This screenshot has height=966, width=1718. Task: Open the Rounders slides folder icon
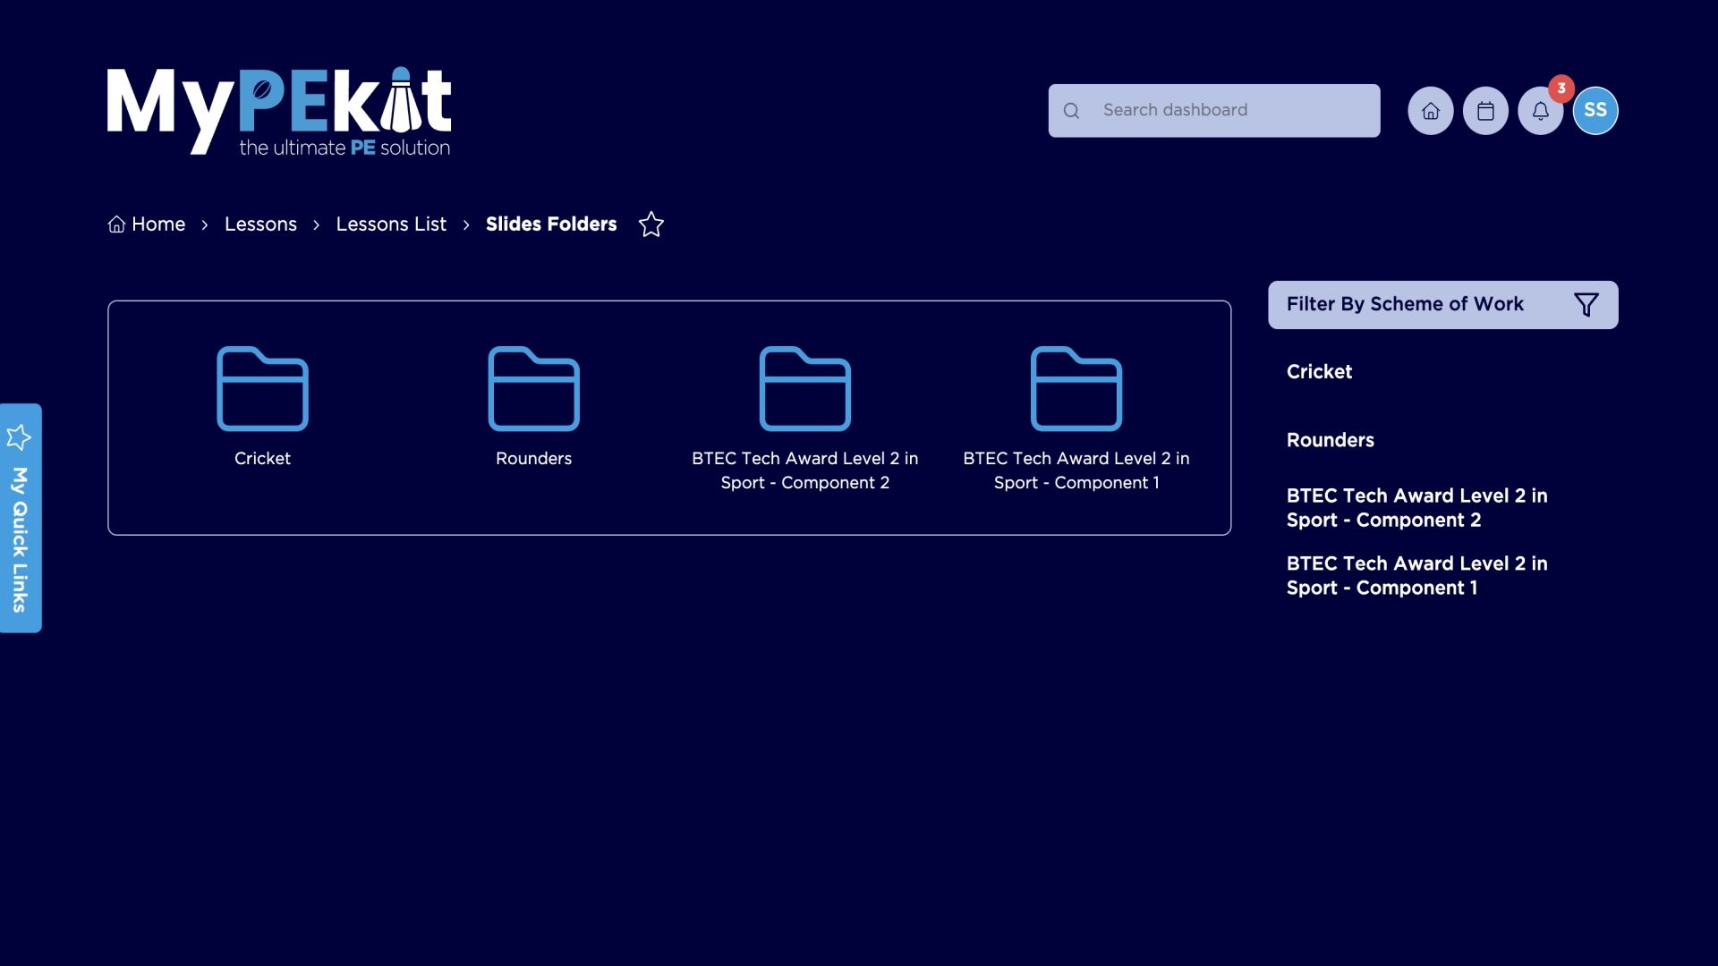point(533,389)
